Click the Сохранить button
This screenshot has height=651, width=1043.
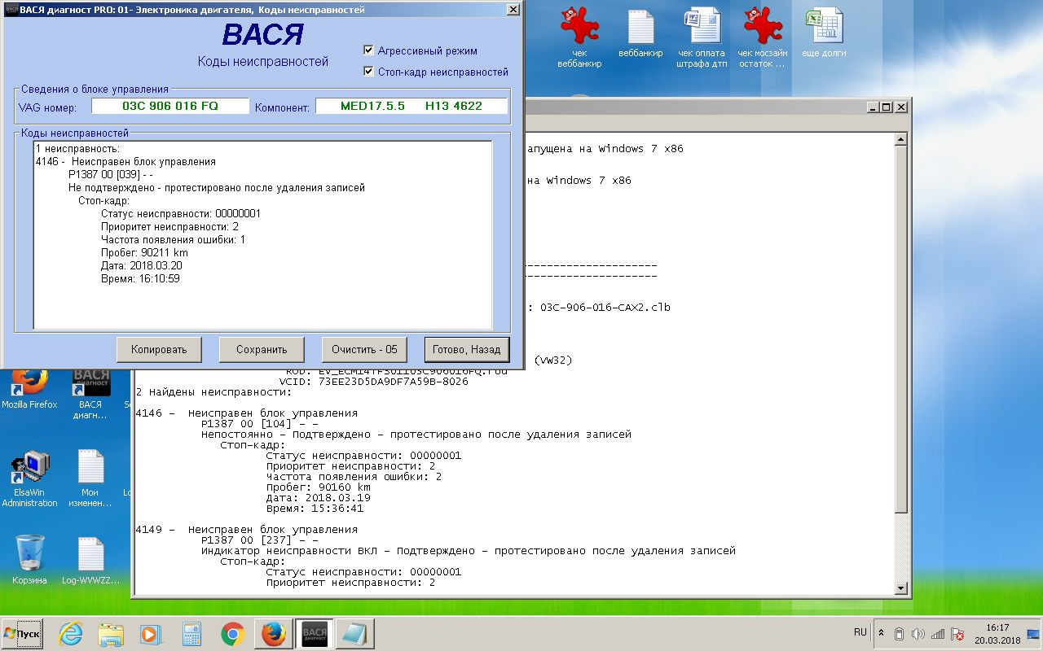tap(262, 350)
